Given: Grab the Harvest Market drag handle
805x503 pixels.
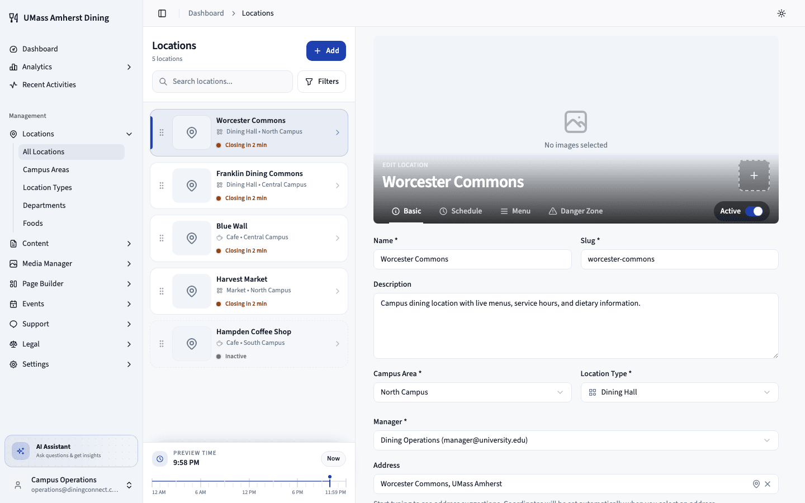Looking at the screenshot, I should (162, 291).
